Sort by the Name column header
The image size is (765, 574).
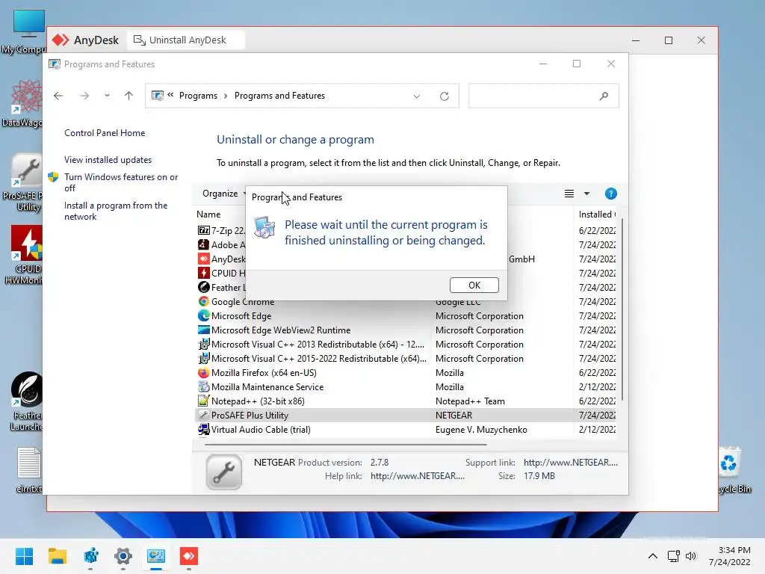[208, 215]
